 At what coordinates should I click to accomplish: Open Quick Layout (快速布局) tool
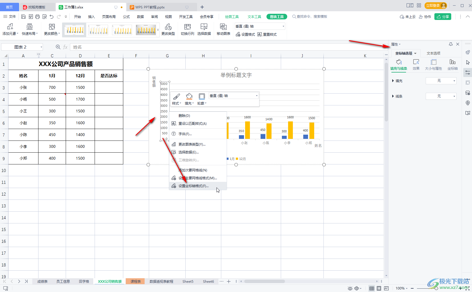pyautogui.click(x=30, y=30)
